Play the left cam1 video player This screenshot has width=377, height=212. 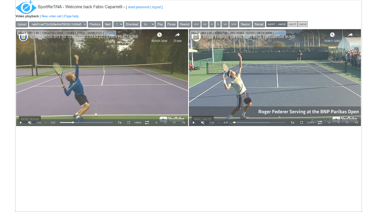pyautogui.click(x=21, y=122)
